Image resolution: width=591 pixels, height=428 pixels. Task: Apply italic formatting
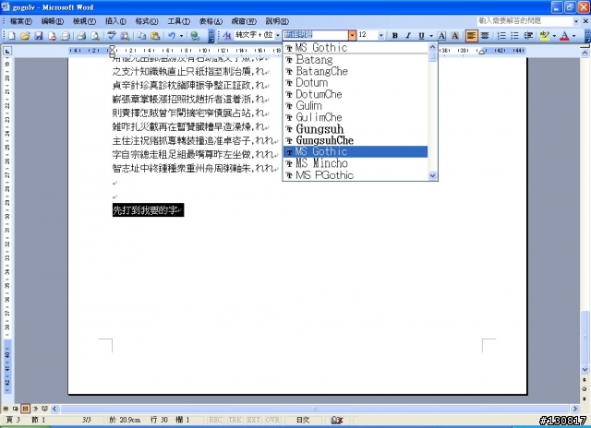tap(408, 36)
